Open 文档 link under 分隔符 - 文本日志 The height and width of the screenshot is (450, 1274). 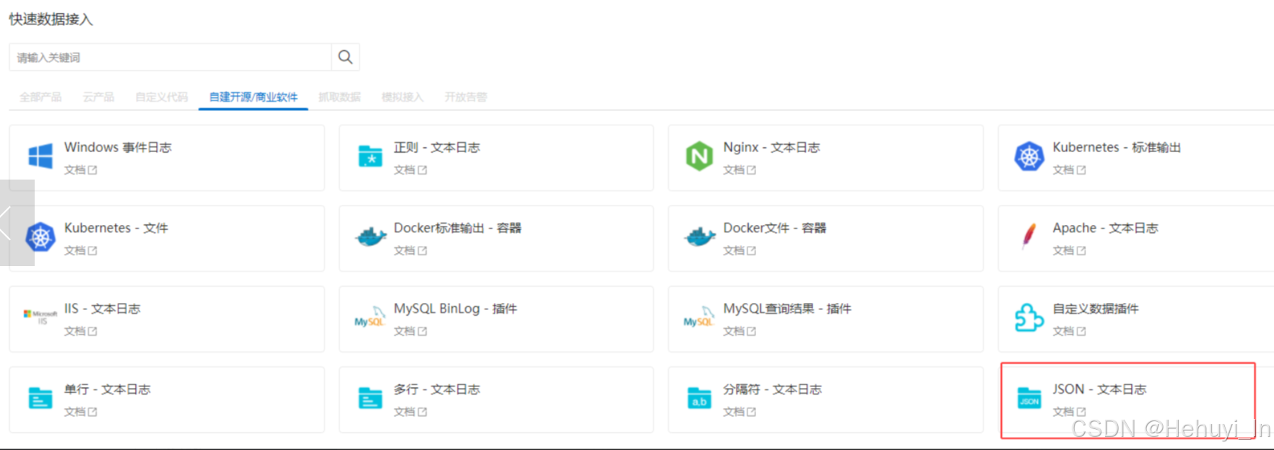coord(740,412)
